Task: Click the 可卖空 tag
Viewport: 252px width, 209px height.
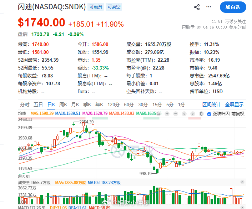Action: click(114, 7)
